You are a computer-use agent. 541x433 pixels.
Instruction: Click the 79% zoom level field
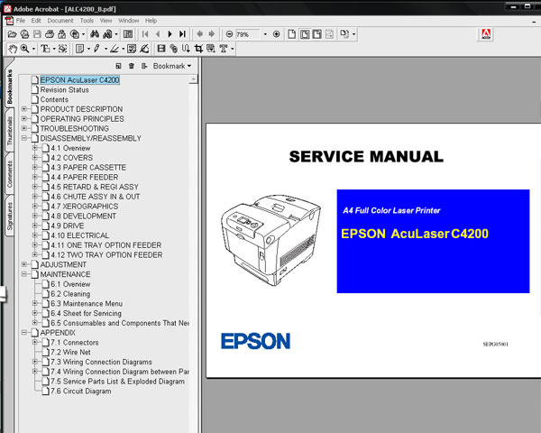coord(248,34)
